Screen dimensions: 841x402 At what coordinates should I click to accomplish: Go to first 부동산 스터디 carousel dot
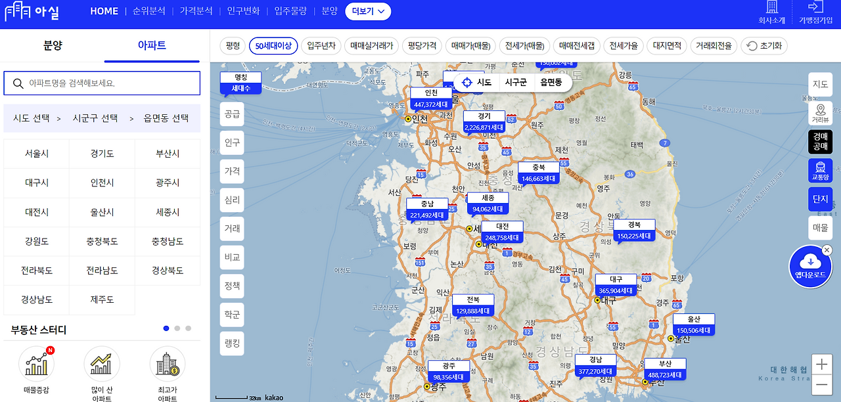pyautogui.click(x=166, y=328)
